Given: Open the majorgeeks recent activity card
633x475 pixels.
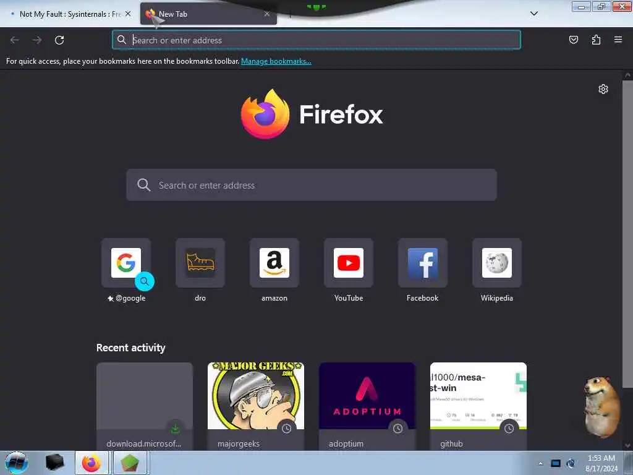Looking at the screenshot, I should pyautogui.click(x=256, y=406).
